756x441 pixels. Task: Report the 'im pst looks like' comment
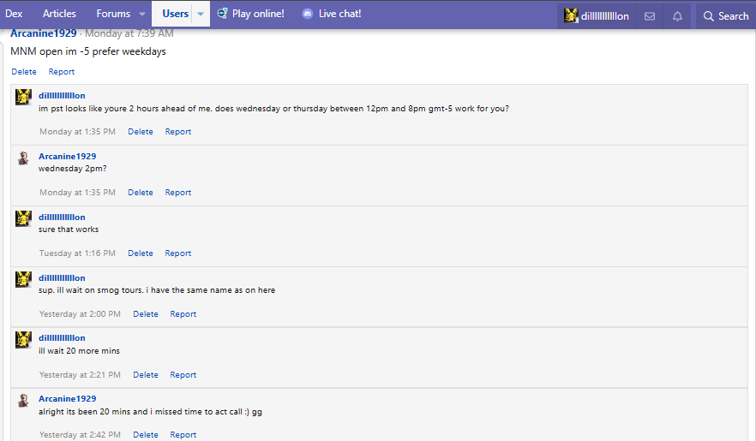tap(178, 131)
